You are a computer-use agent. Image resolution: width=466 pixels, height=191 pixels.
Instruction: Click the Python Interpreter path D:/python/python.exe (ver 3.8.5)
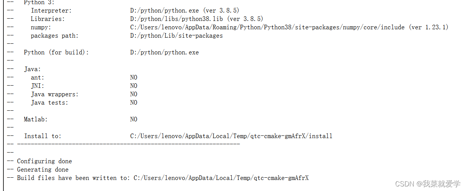coord(184,11)
